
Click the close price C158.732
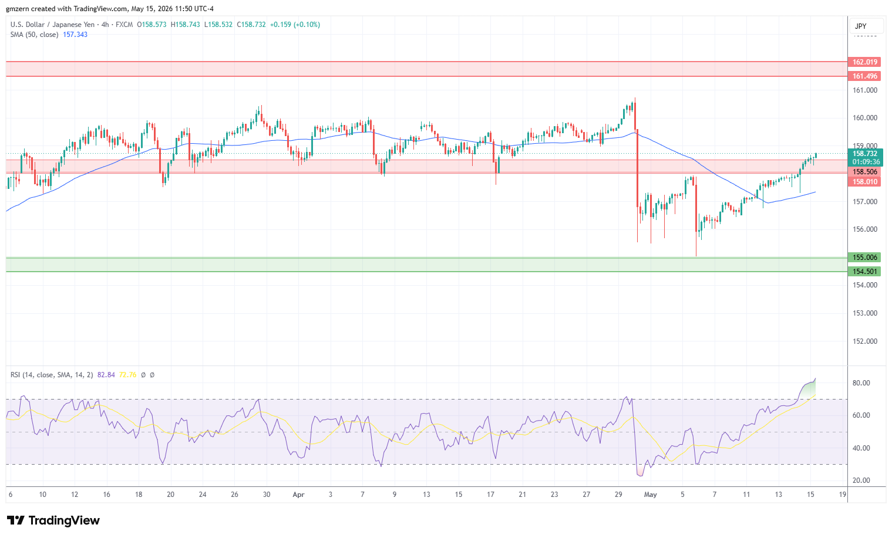(251, 25)
